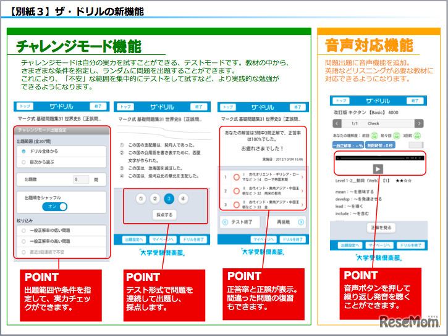Click 終了 in the challenge settings screen
The image size is (448, 336).
coord(98,106)
